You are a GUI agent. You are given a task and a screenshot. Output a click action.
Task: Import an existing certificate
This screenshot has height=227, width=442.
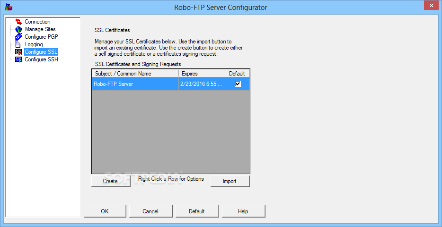coord(230,181)
